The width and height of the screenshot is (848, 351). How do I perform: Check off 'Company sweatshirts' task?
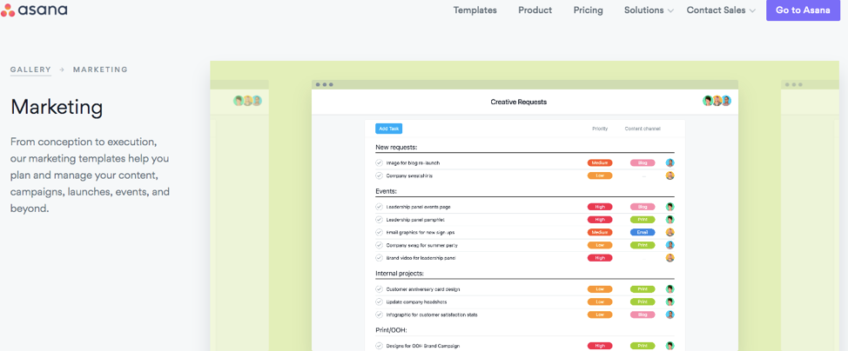click(x=379, y=175)
